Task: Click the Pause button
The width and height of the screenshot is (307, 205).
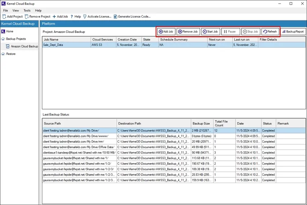Action: click(x=230, y=32)
